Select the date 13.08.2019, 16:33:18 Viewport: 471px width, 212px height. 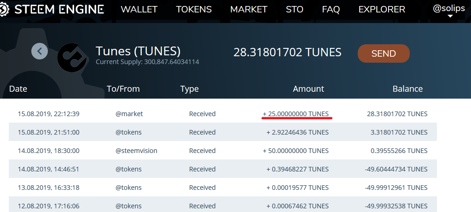pos(49,187)
